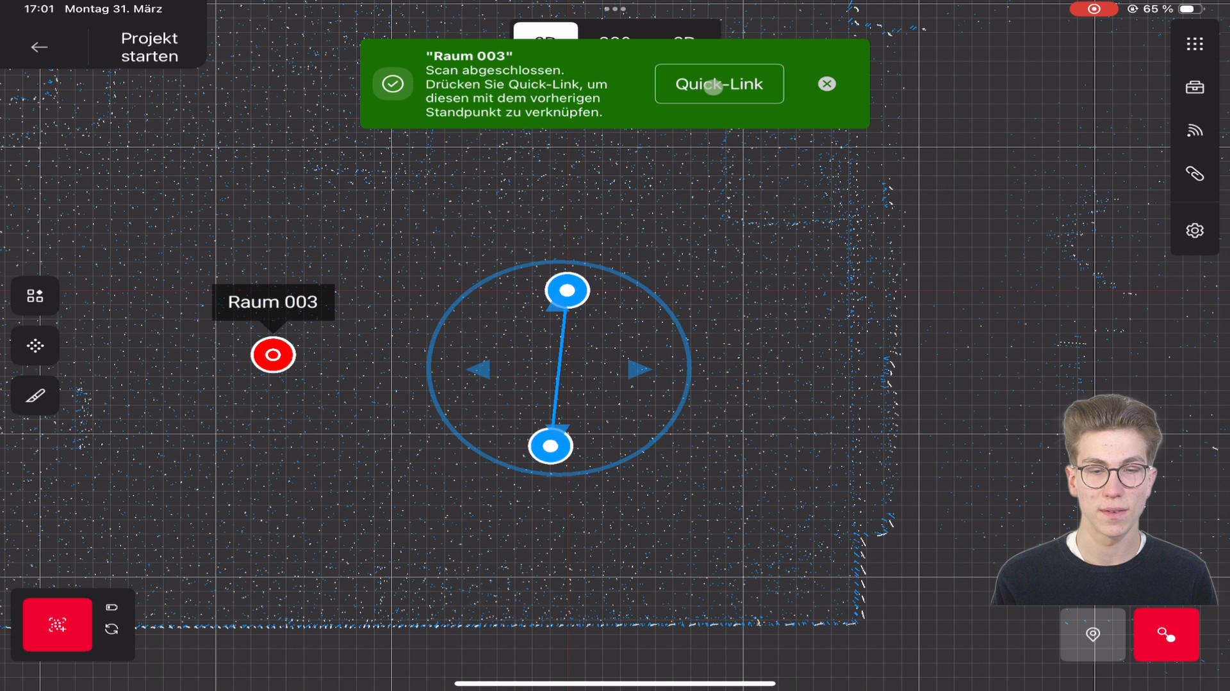1230x691 pixels.
Task: Go back with the left arrow
Action: [x=39, y=47]
